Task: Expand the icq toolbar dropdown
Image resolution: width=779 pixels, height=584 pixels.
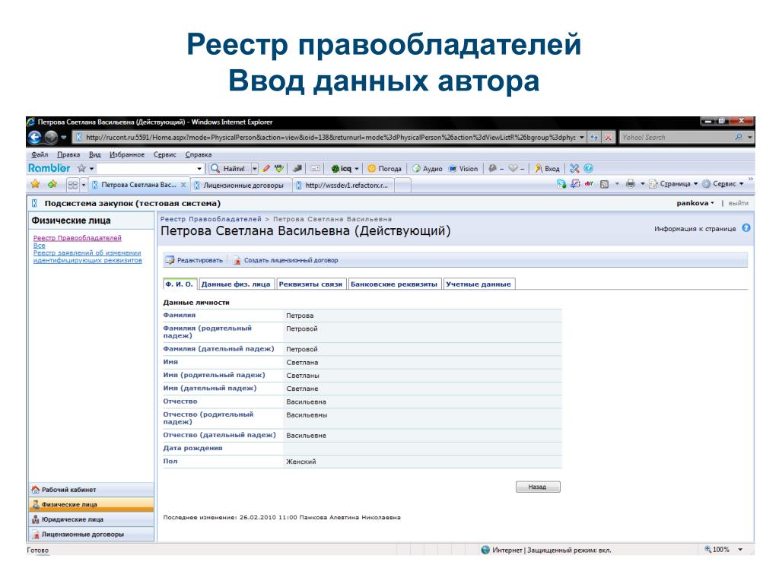Action: click(358, 169)
